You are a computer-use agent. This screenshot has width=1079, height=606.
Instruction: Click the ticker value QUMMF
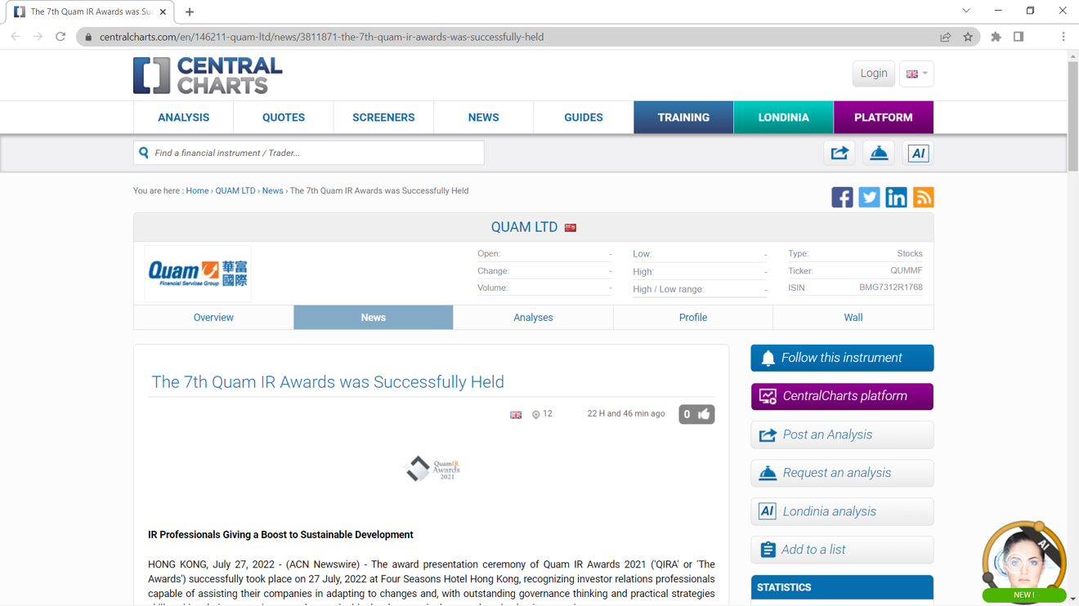(906, 270)
